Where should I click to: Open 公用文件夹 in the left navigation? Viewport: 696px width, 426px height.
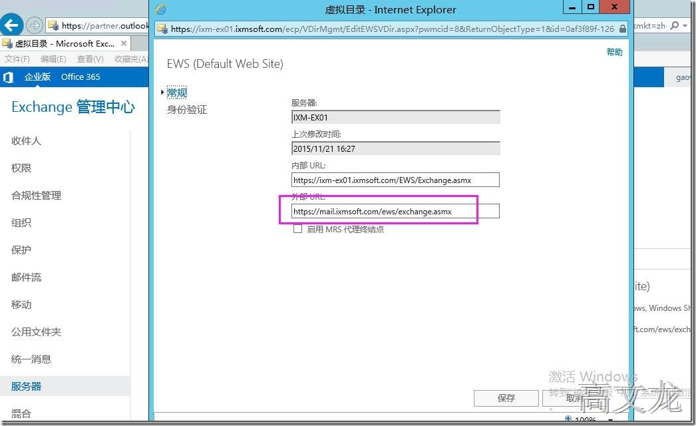click(x=37, y=332)
